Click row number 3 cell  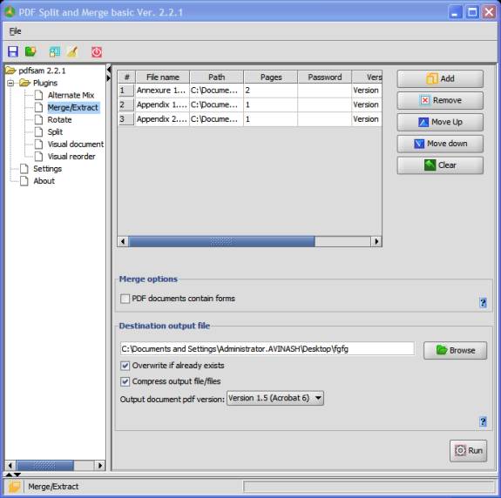pos(126,119)
